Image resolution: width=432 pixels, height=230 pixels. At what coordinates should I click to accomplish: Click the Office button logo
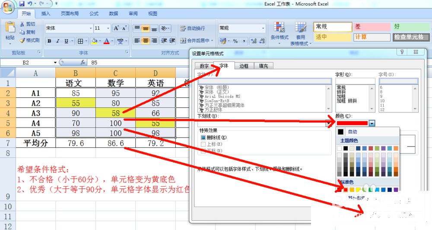[x=8, y=6]
